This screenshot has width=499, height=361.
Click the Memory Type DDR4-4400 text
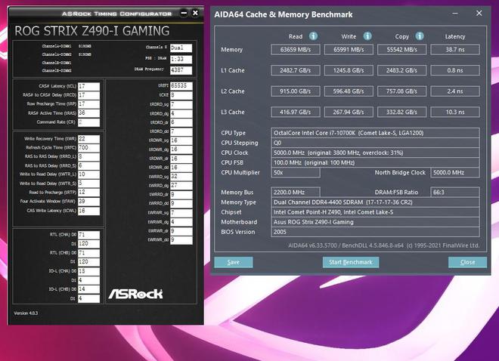pos(375,202)
